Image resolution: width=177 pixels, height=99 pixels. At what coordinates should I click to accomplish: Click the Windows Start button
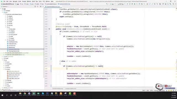(x=2, y=95)
